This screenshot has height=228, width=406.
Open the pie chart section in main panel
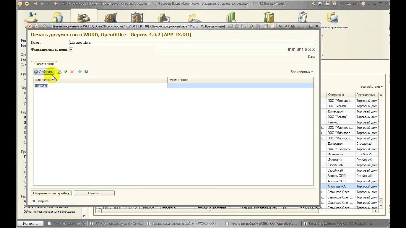pyautogui.click(x=57, y=18)
